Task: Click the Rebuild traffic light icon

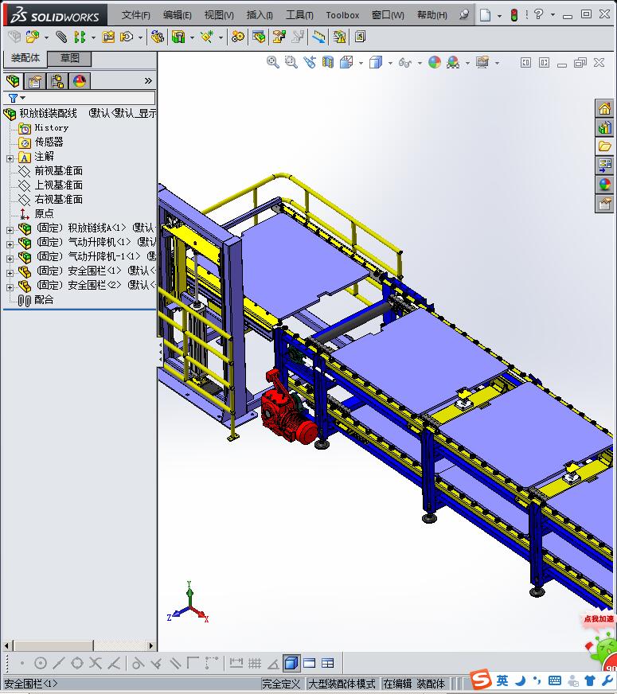Action: (x=514, y=15)
